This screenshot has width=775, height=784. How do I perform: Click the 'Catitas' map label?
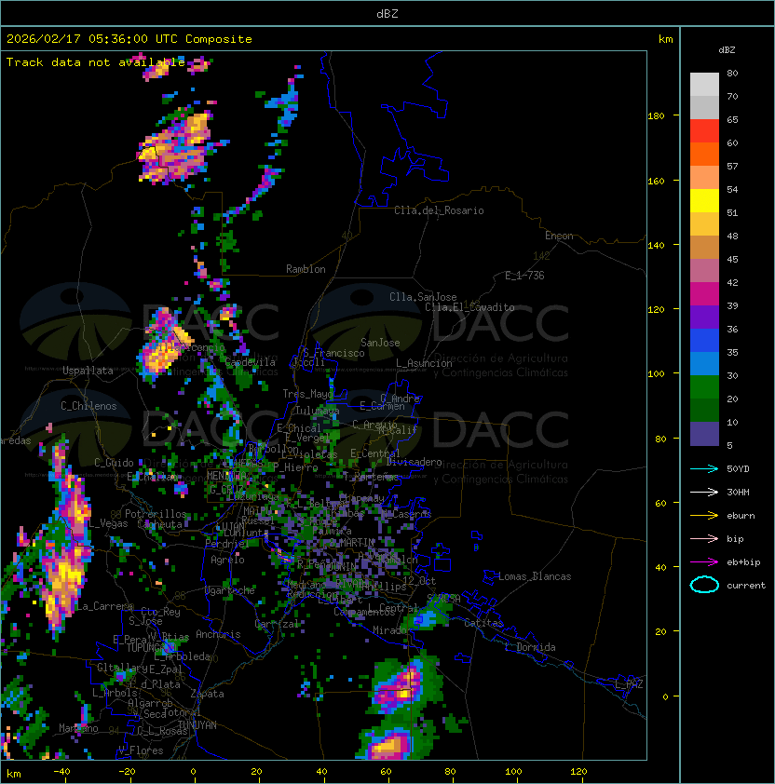pyautogui.click(x=483, y=623)
